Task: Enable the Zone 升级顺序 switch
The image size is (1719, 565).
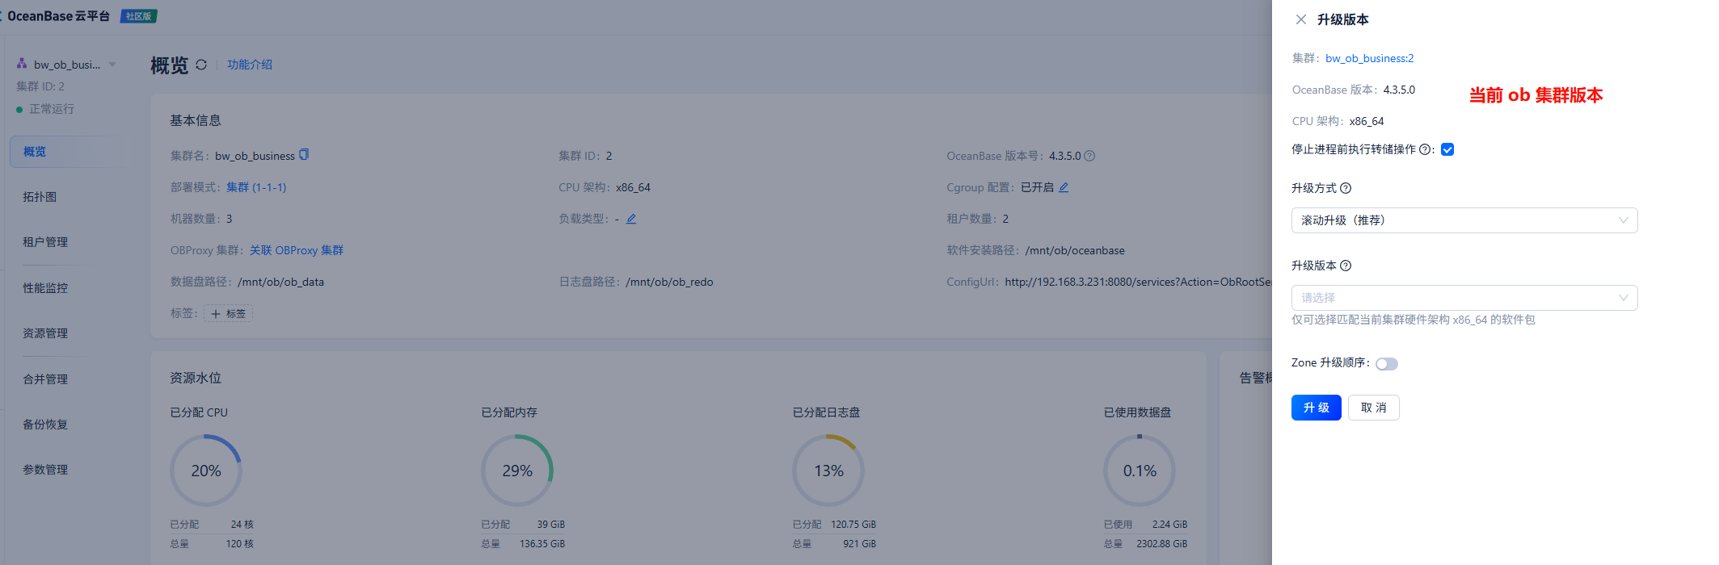Action: point(1387,364)
